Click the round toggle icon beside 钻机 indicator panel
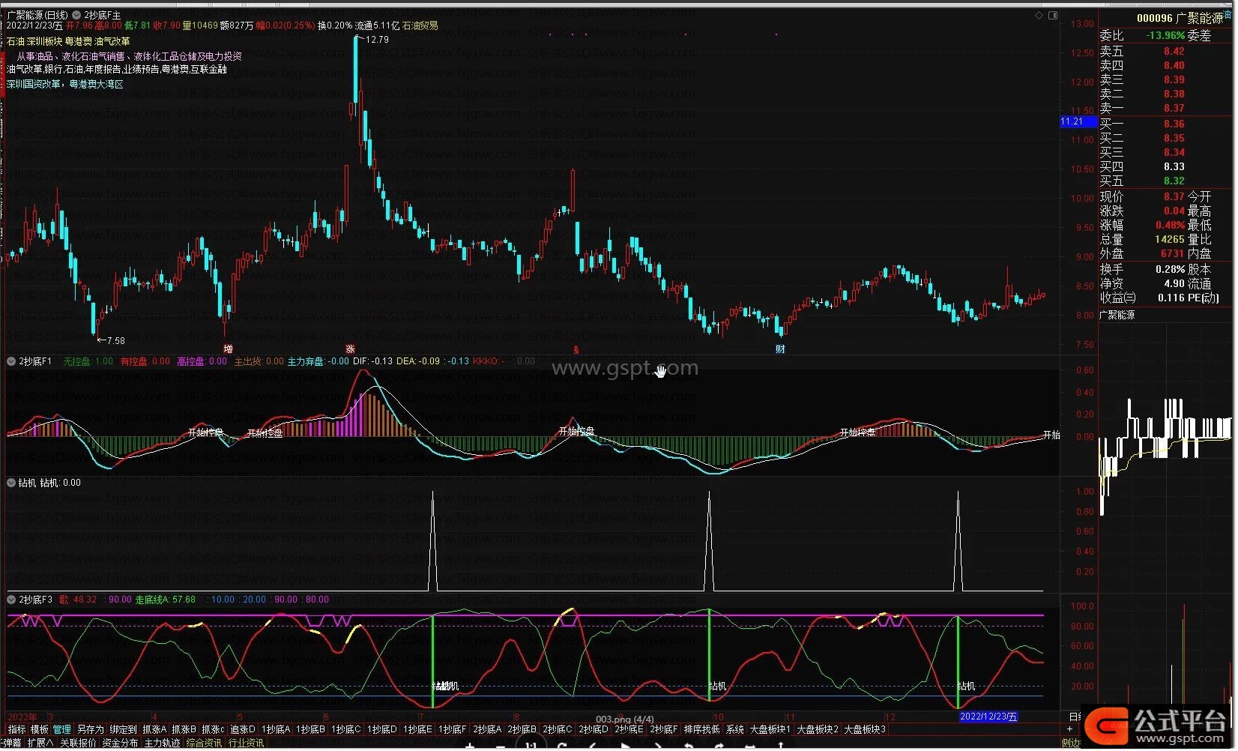This screenshot has width=1238, height=751. (11, 483)
